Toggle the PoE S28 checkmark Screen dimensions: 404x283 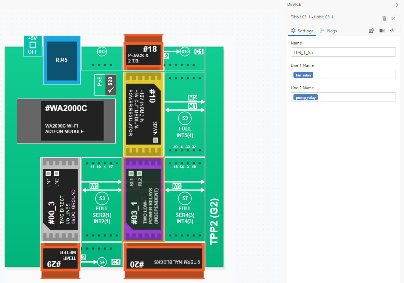coord(111,90)
